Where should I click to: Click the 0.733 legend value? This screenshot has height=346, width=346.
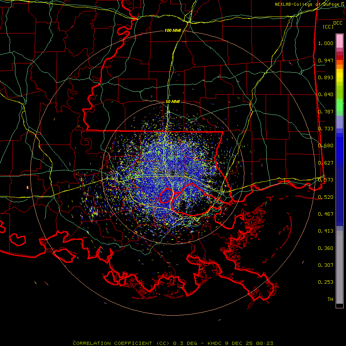[x=326, y=129]
